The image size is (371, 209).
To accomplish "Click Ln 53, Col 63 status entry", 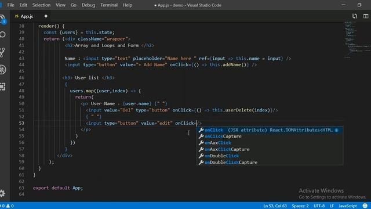I will [275, 206].
